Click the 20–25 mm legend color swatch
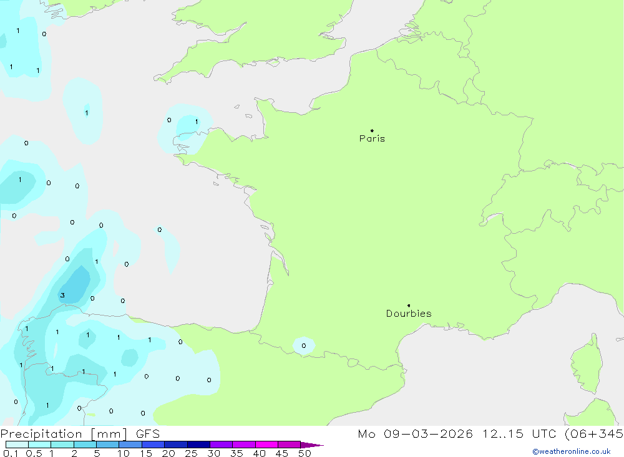The width and height of the screenshot is (624, 457). 175,445
